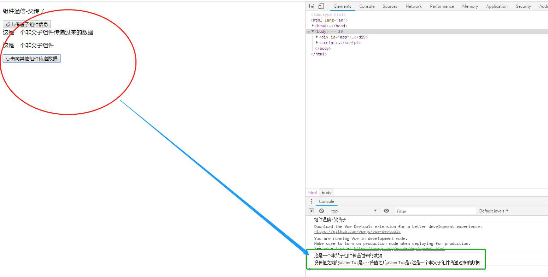
Task: Select the Console tab in the drawer
Action: click(x=326, y=201)
